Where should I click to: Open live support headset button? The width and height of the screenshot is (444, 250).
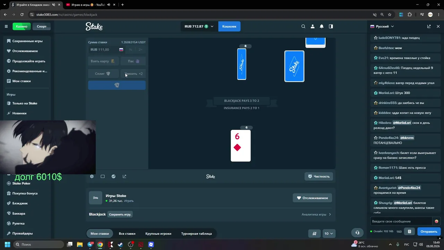pyautogui.click(x=357, y=233)
